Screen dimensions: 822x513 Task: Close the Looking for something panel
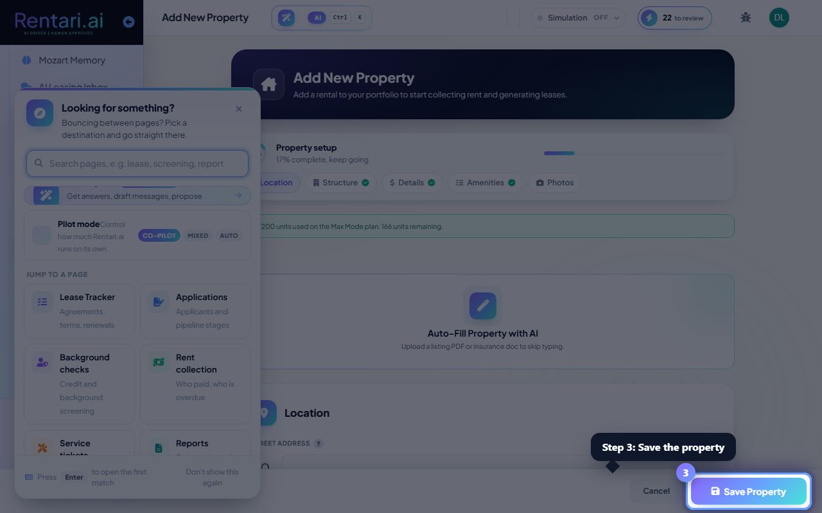click(x=239, y=109)
